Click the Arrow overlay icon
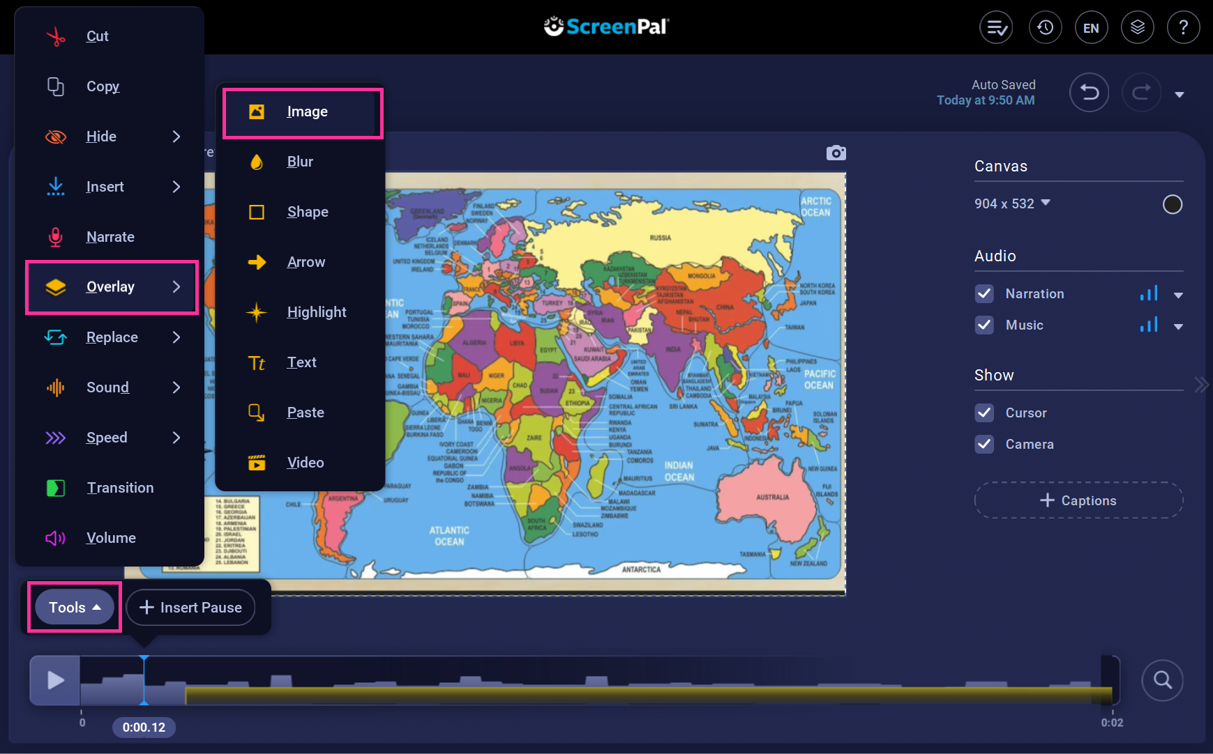The height and width of the screenshot is (754, 1213). [257, 262]
